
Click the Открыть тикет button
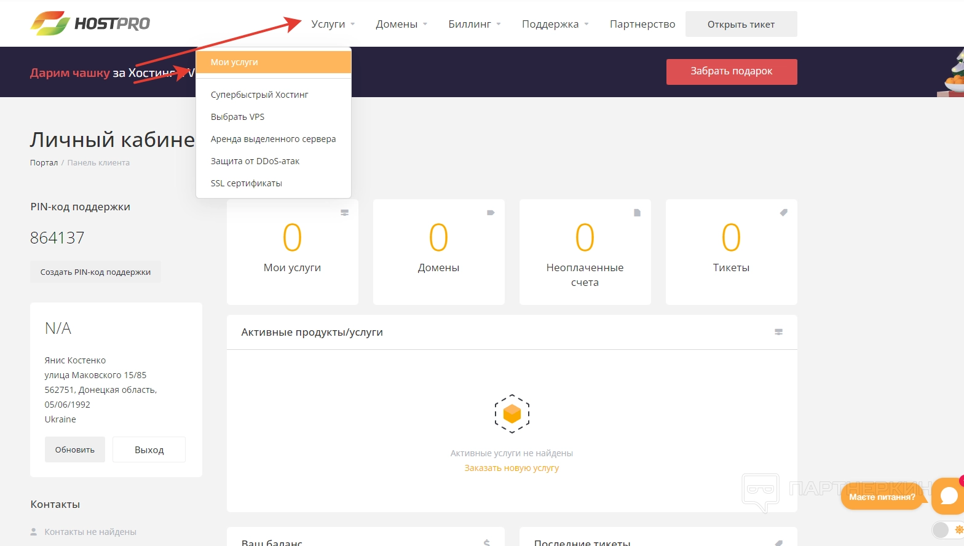point(741,24)
